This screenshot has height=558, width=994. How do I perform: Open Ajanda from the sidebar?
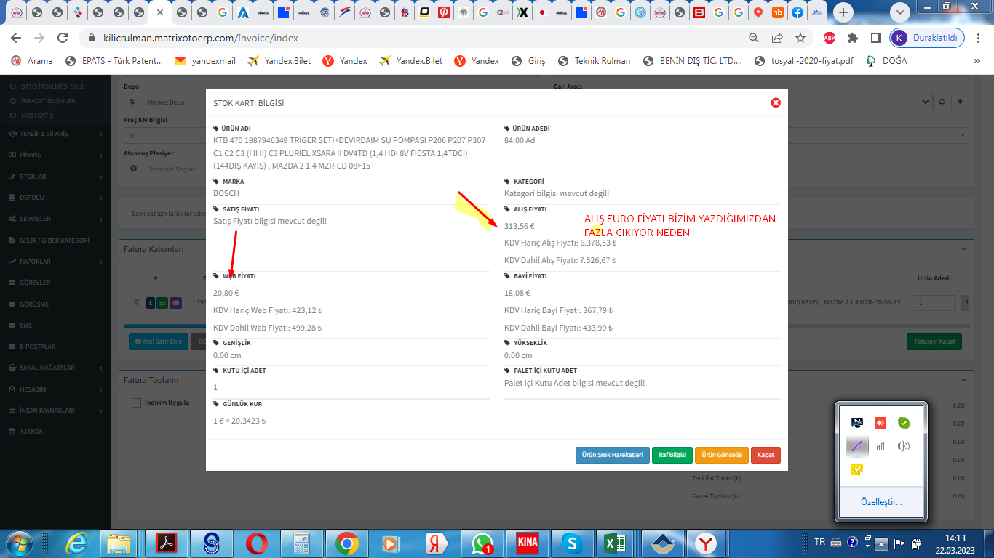31,432
